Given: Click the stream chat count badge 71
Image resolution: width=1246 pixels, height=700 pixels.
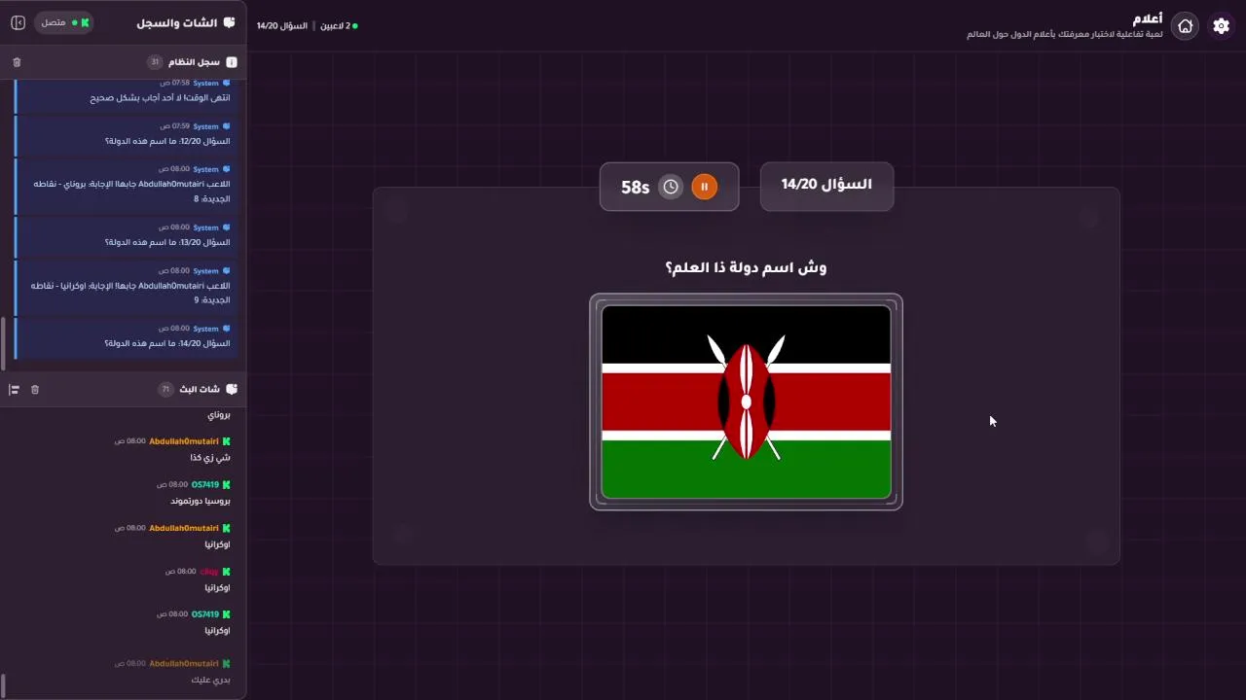Looking at the screenshot, I should [165, 389].
